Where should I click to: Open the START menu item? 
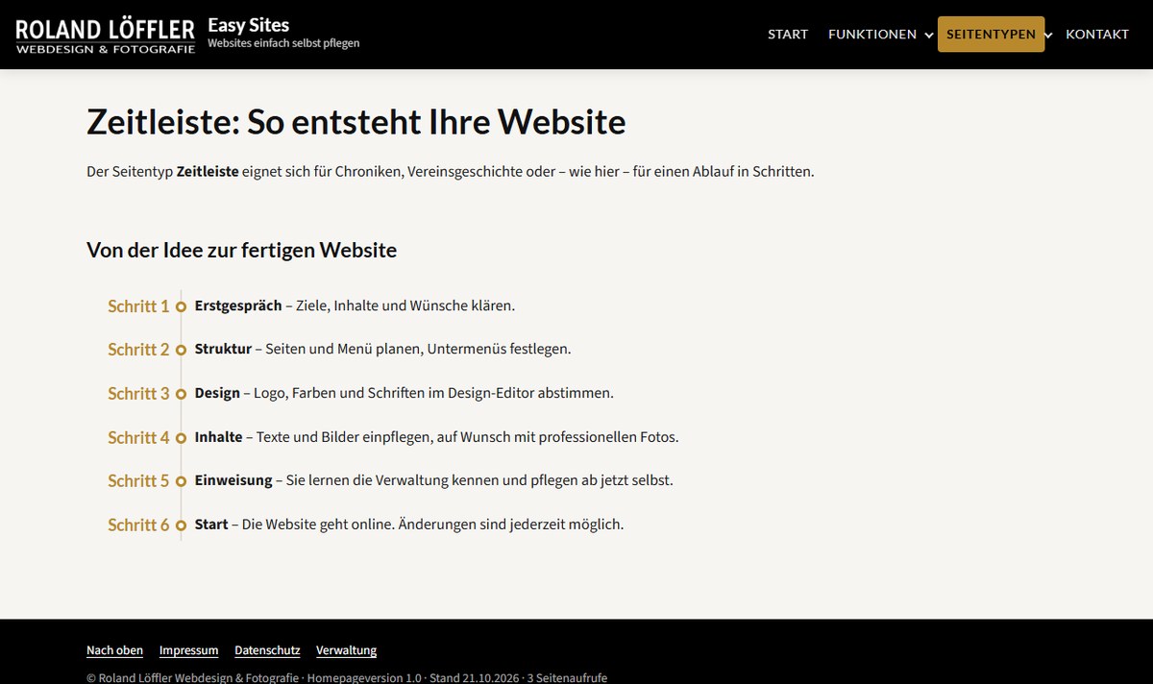pos(788,35)
